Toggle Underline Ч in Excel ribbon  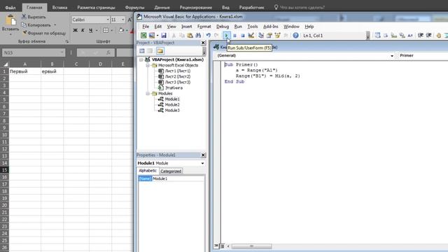click(90, 30)
